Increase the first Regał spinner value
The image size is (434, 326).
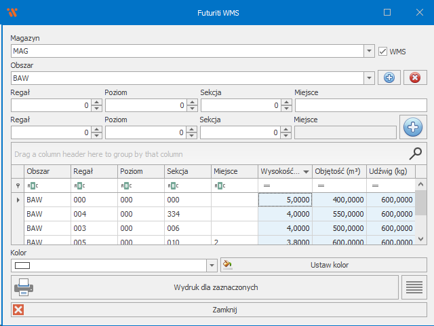tap(96, 103)
